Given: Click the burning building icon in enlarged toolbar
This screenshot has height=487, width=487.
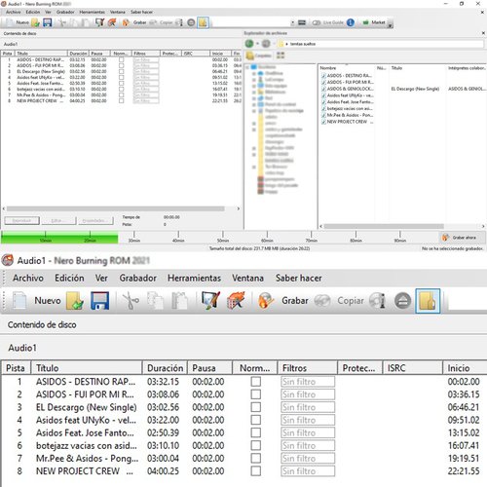Looking at the screenshot, I should [236, 300].
